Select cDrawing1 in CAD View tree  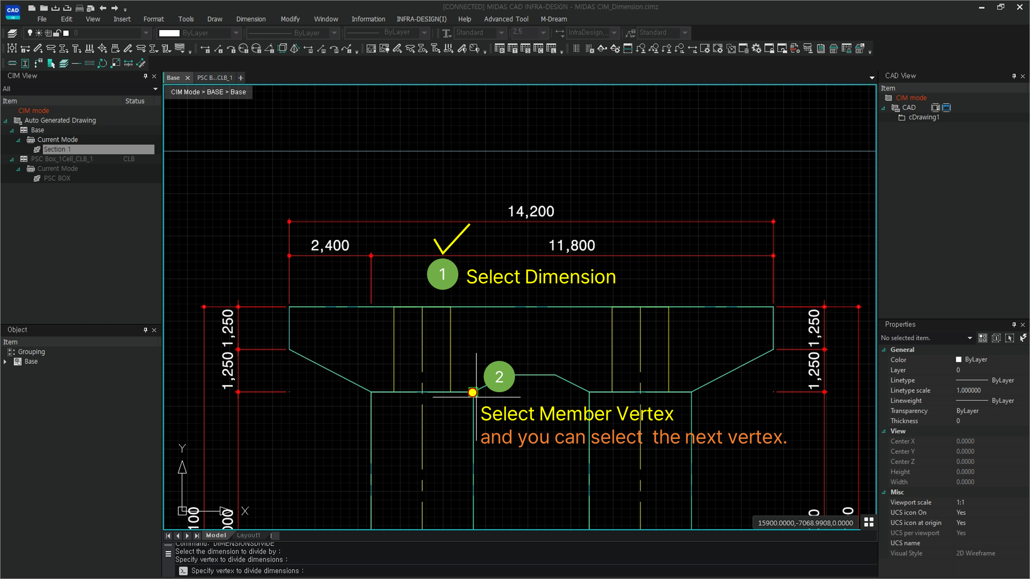pyautogui.click(x=923, y=117)
